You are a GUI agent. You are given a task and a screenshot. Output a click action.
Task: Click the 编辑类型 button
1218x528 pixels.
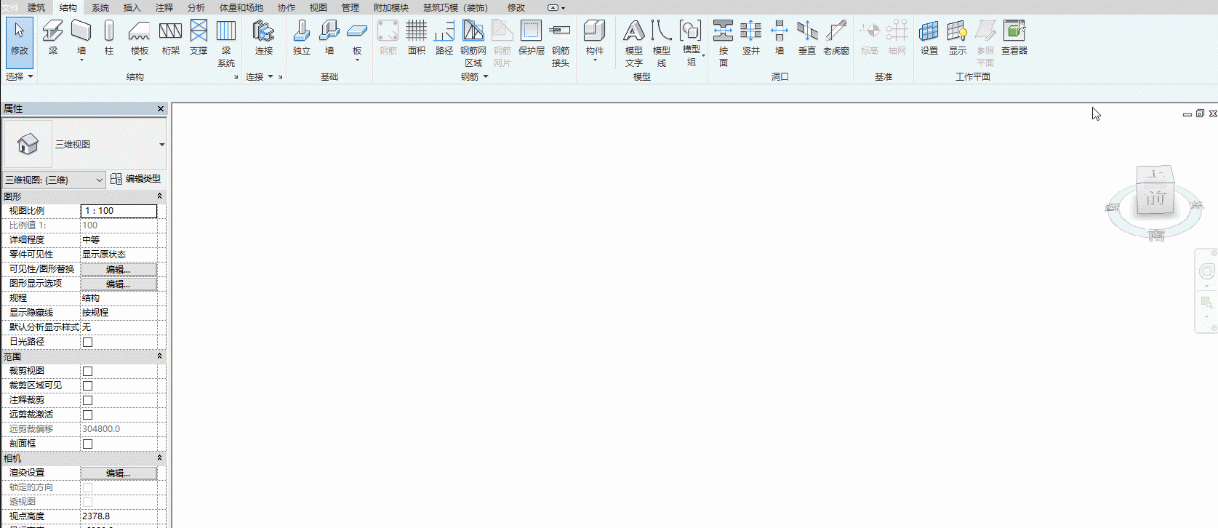pos(136,179)
